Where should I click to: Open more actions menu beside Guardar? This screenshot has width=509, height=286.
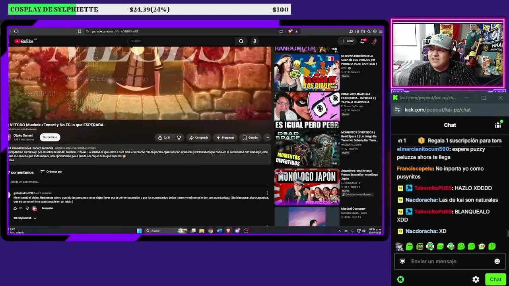pos(267,137)
